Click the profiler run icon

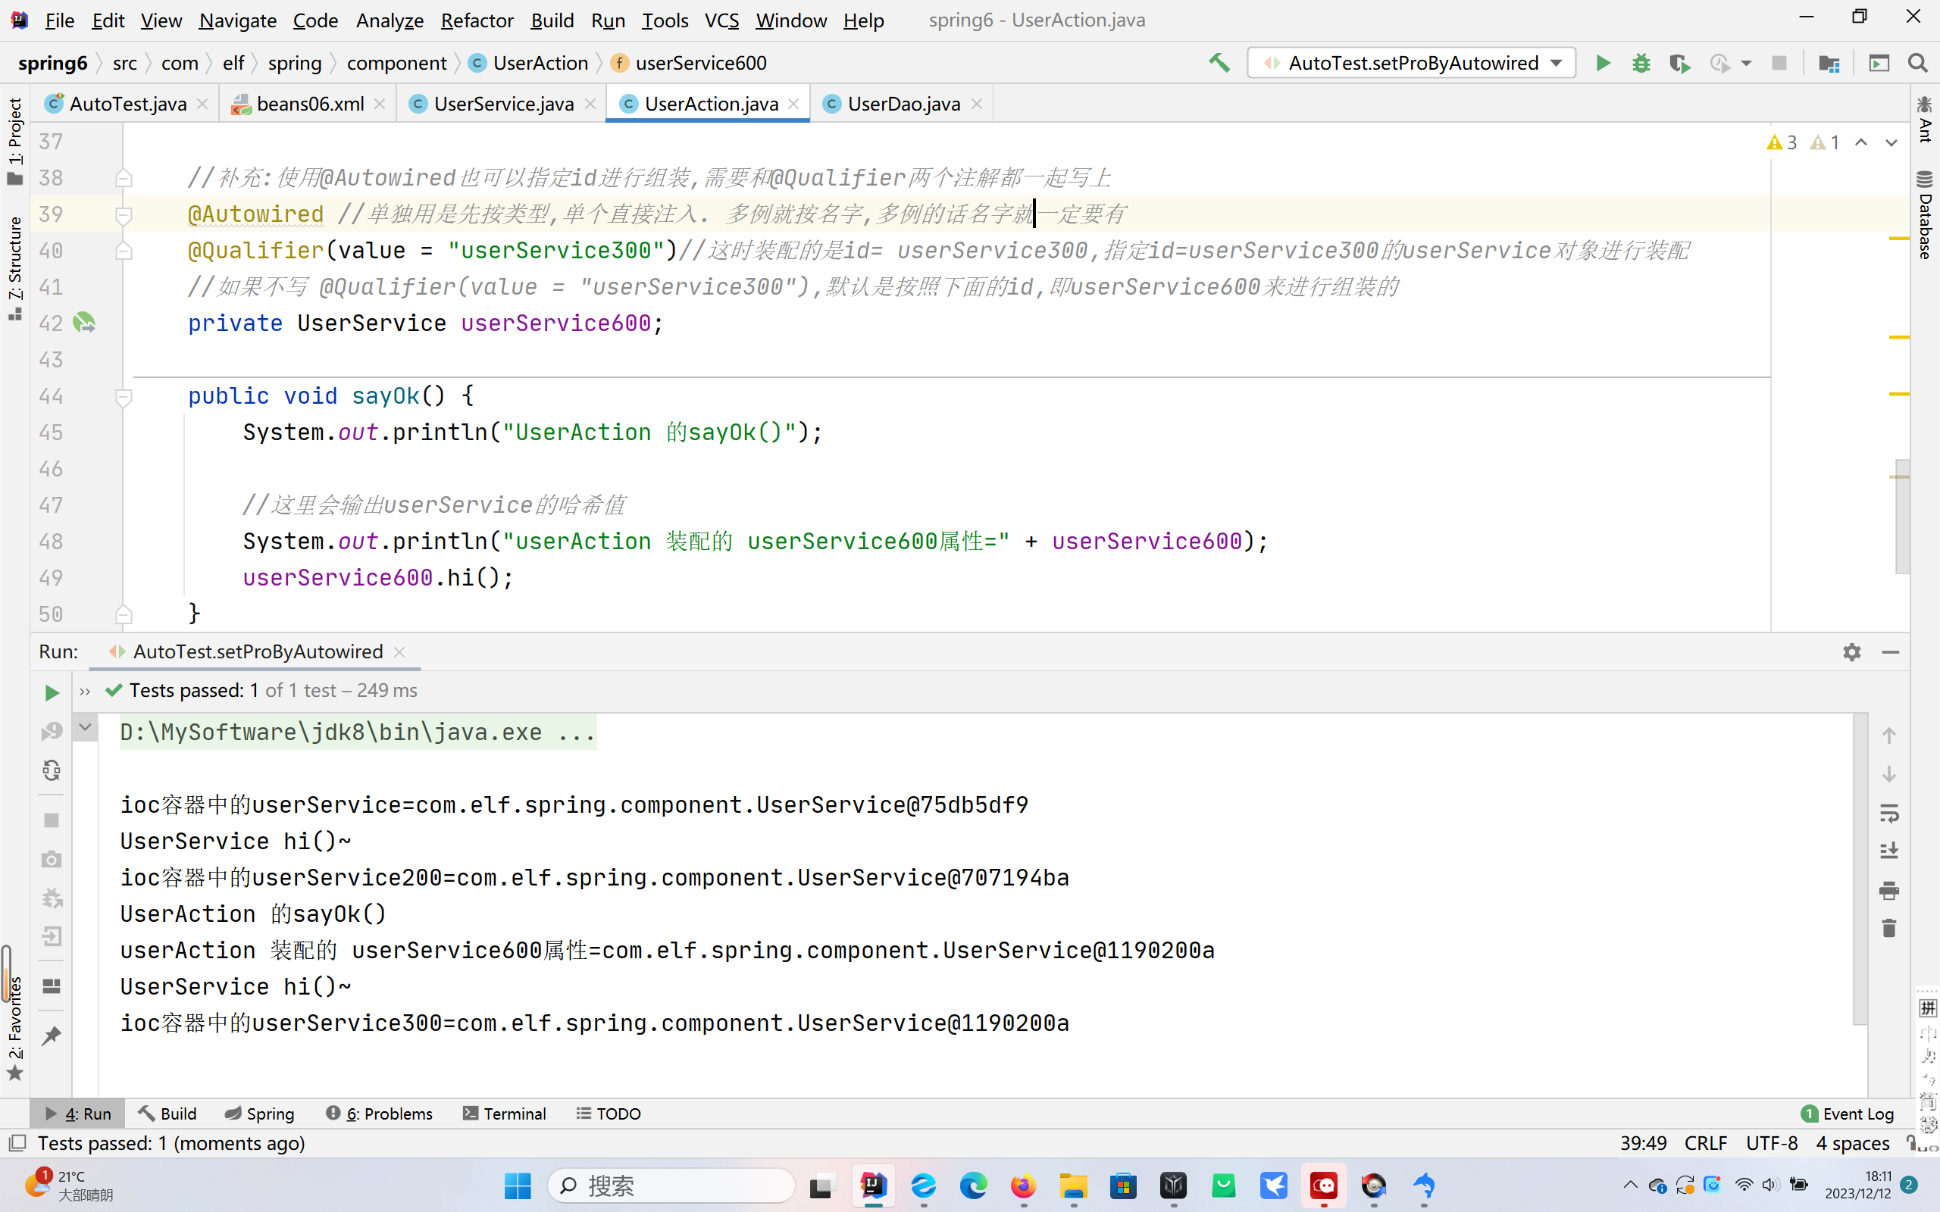tap(1719, 63)
